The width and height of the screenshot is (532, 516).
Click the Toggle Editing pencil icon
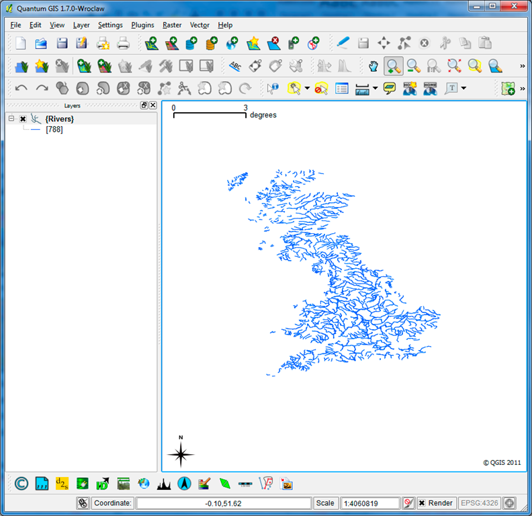[x=343, y=44]
